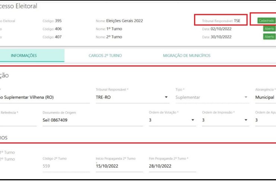Switch to the INFORMAÇÕES tab
Image resolution: width=276 pixels, height=181 pixels.
click(x=24, y=55)
